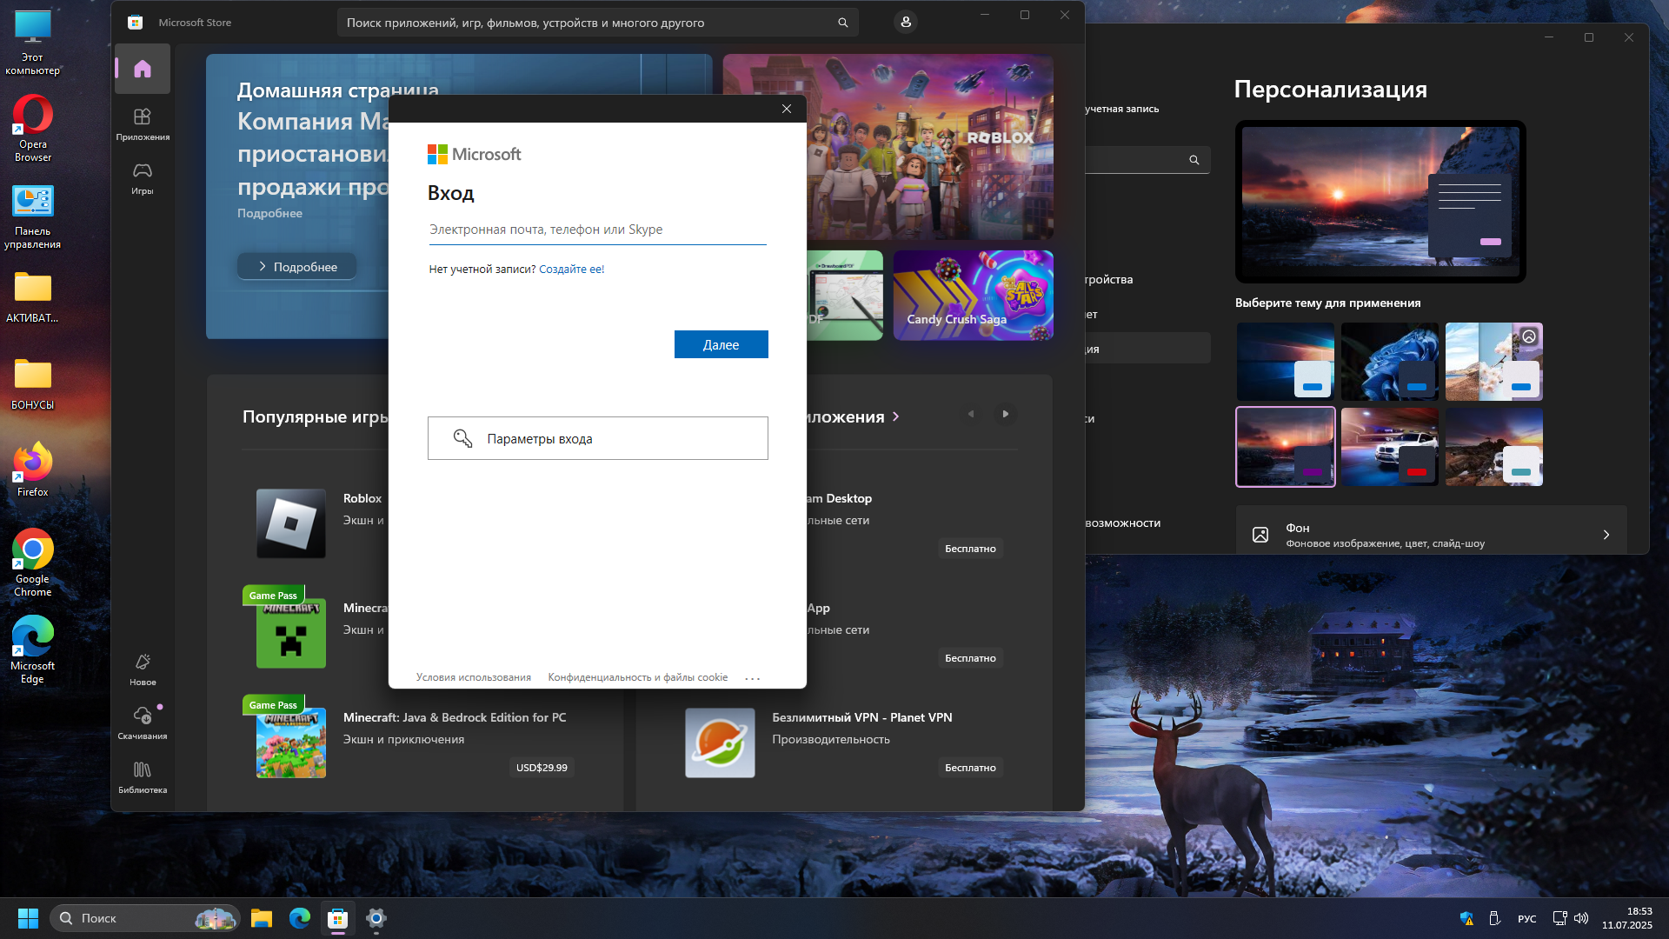This screenshot has width=1669, height=939.
Task: Switch to Microsoft Store taskbar icon
Action: tap(338, 918)
